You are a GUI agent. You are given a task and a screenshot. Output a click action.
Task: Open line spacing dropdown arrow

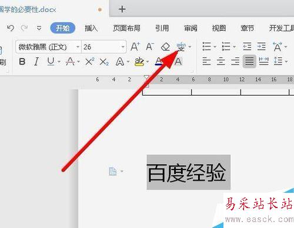tap(286, 62)
